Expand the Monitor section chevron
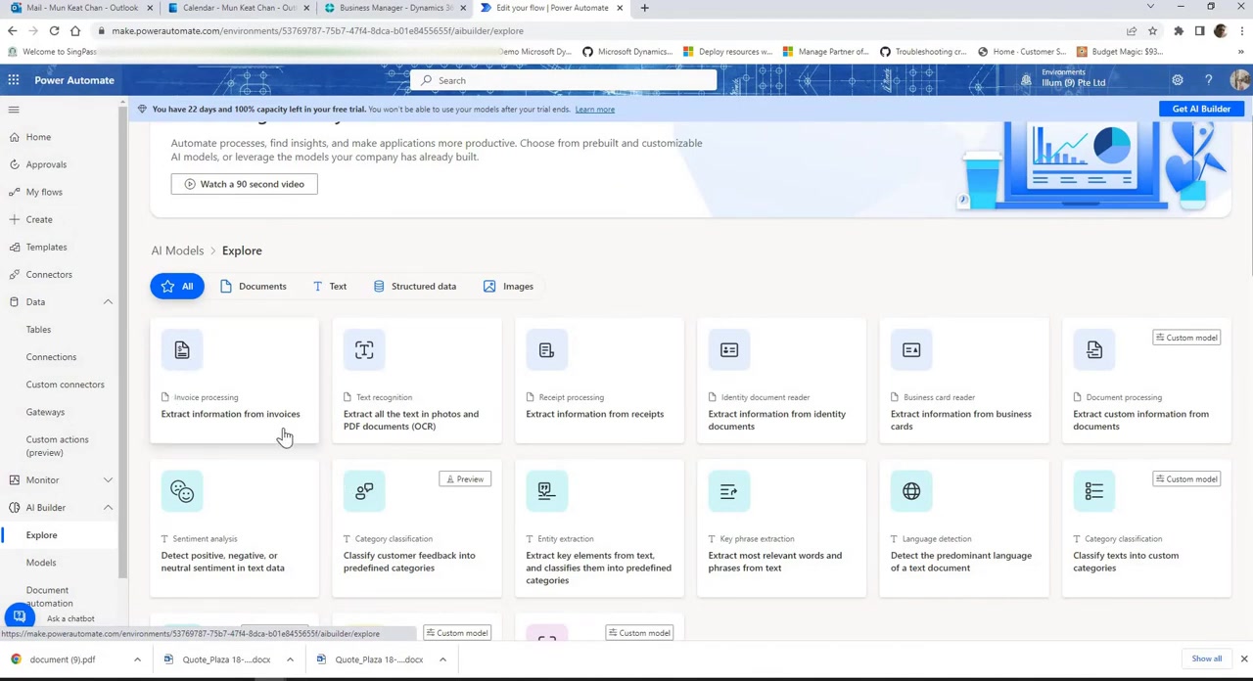This screenshot has width=1253, height=681. click(x=108, y=480)
